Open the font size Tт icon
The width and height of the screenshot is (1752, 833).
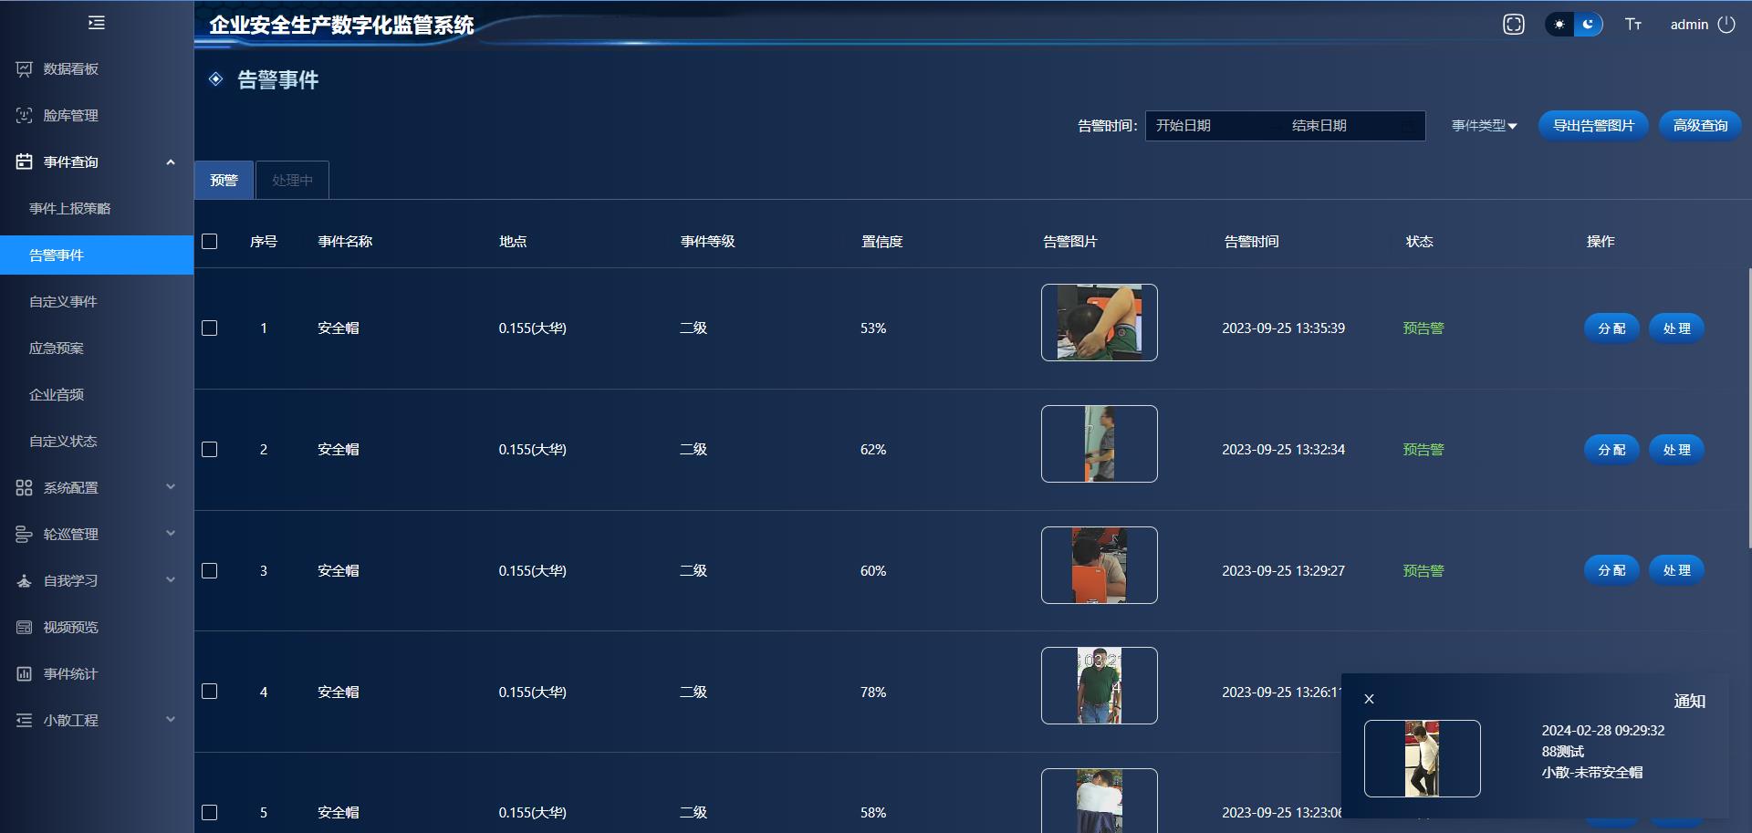(x=1633, y=25)
